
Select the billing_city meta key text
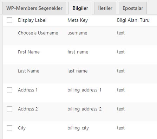click(78, 128)
